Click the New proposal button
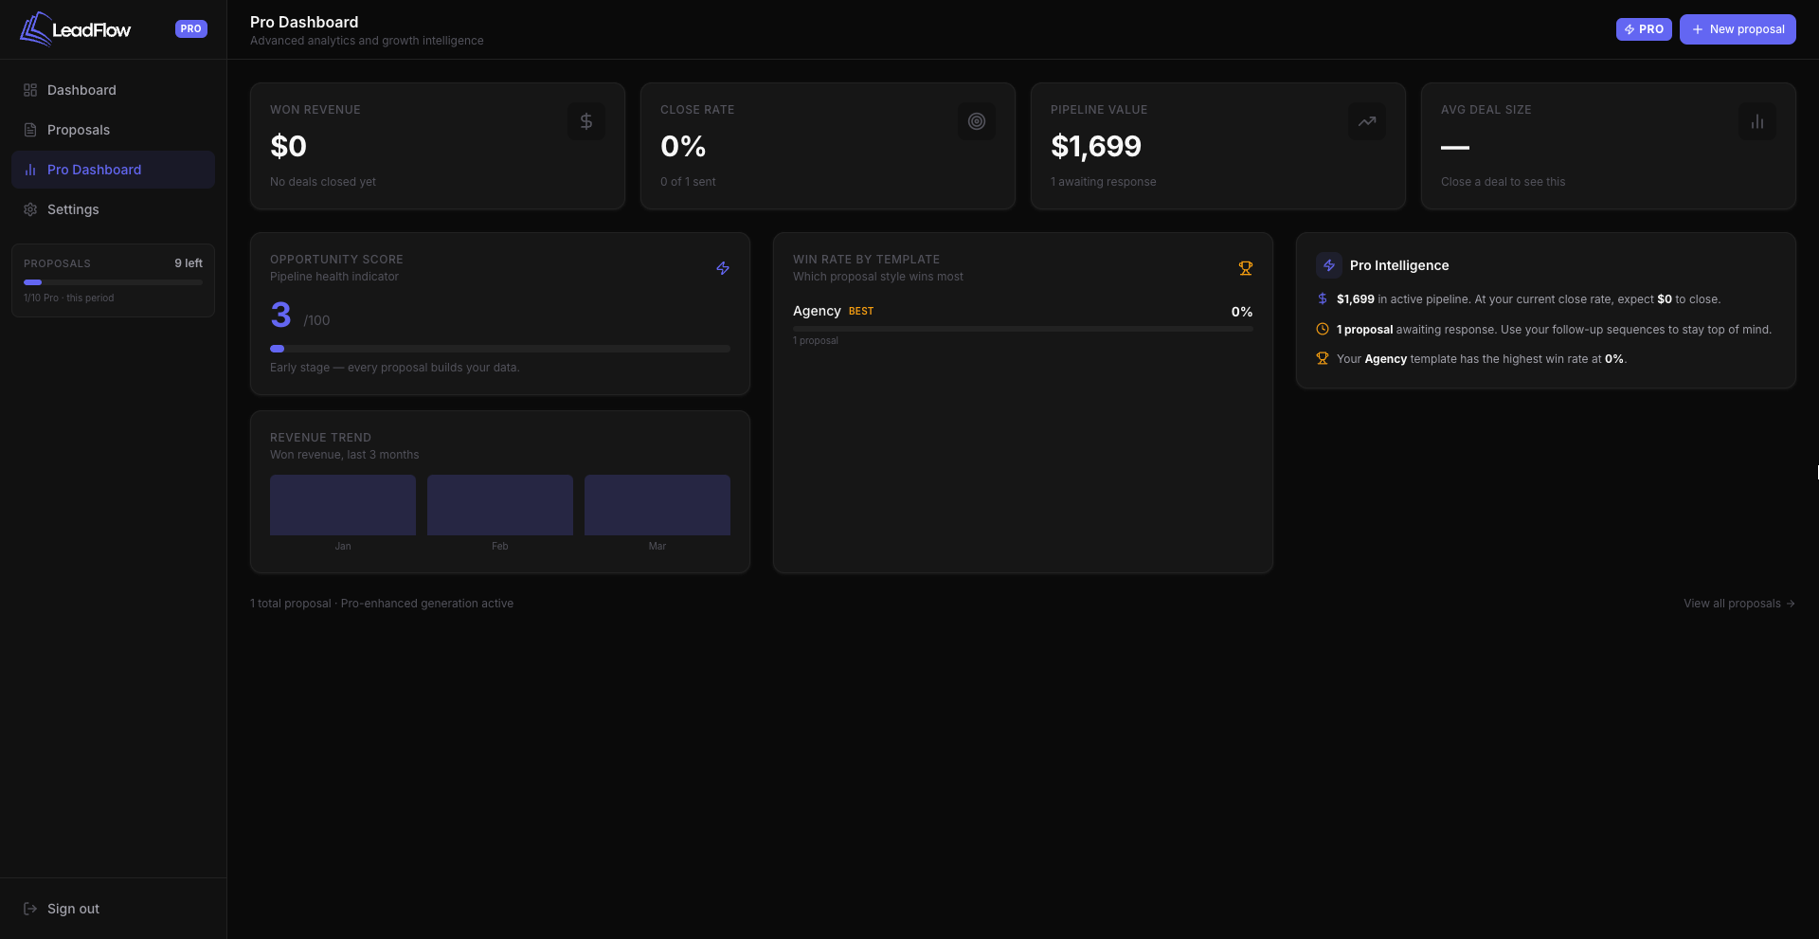The width and height of the screenshot is (1819, 939). pos(1738,28)
